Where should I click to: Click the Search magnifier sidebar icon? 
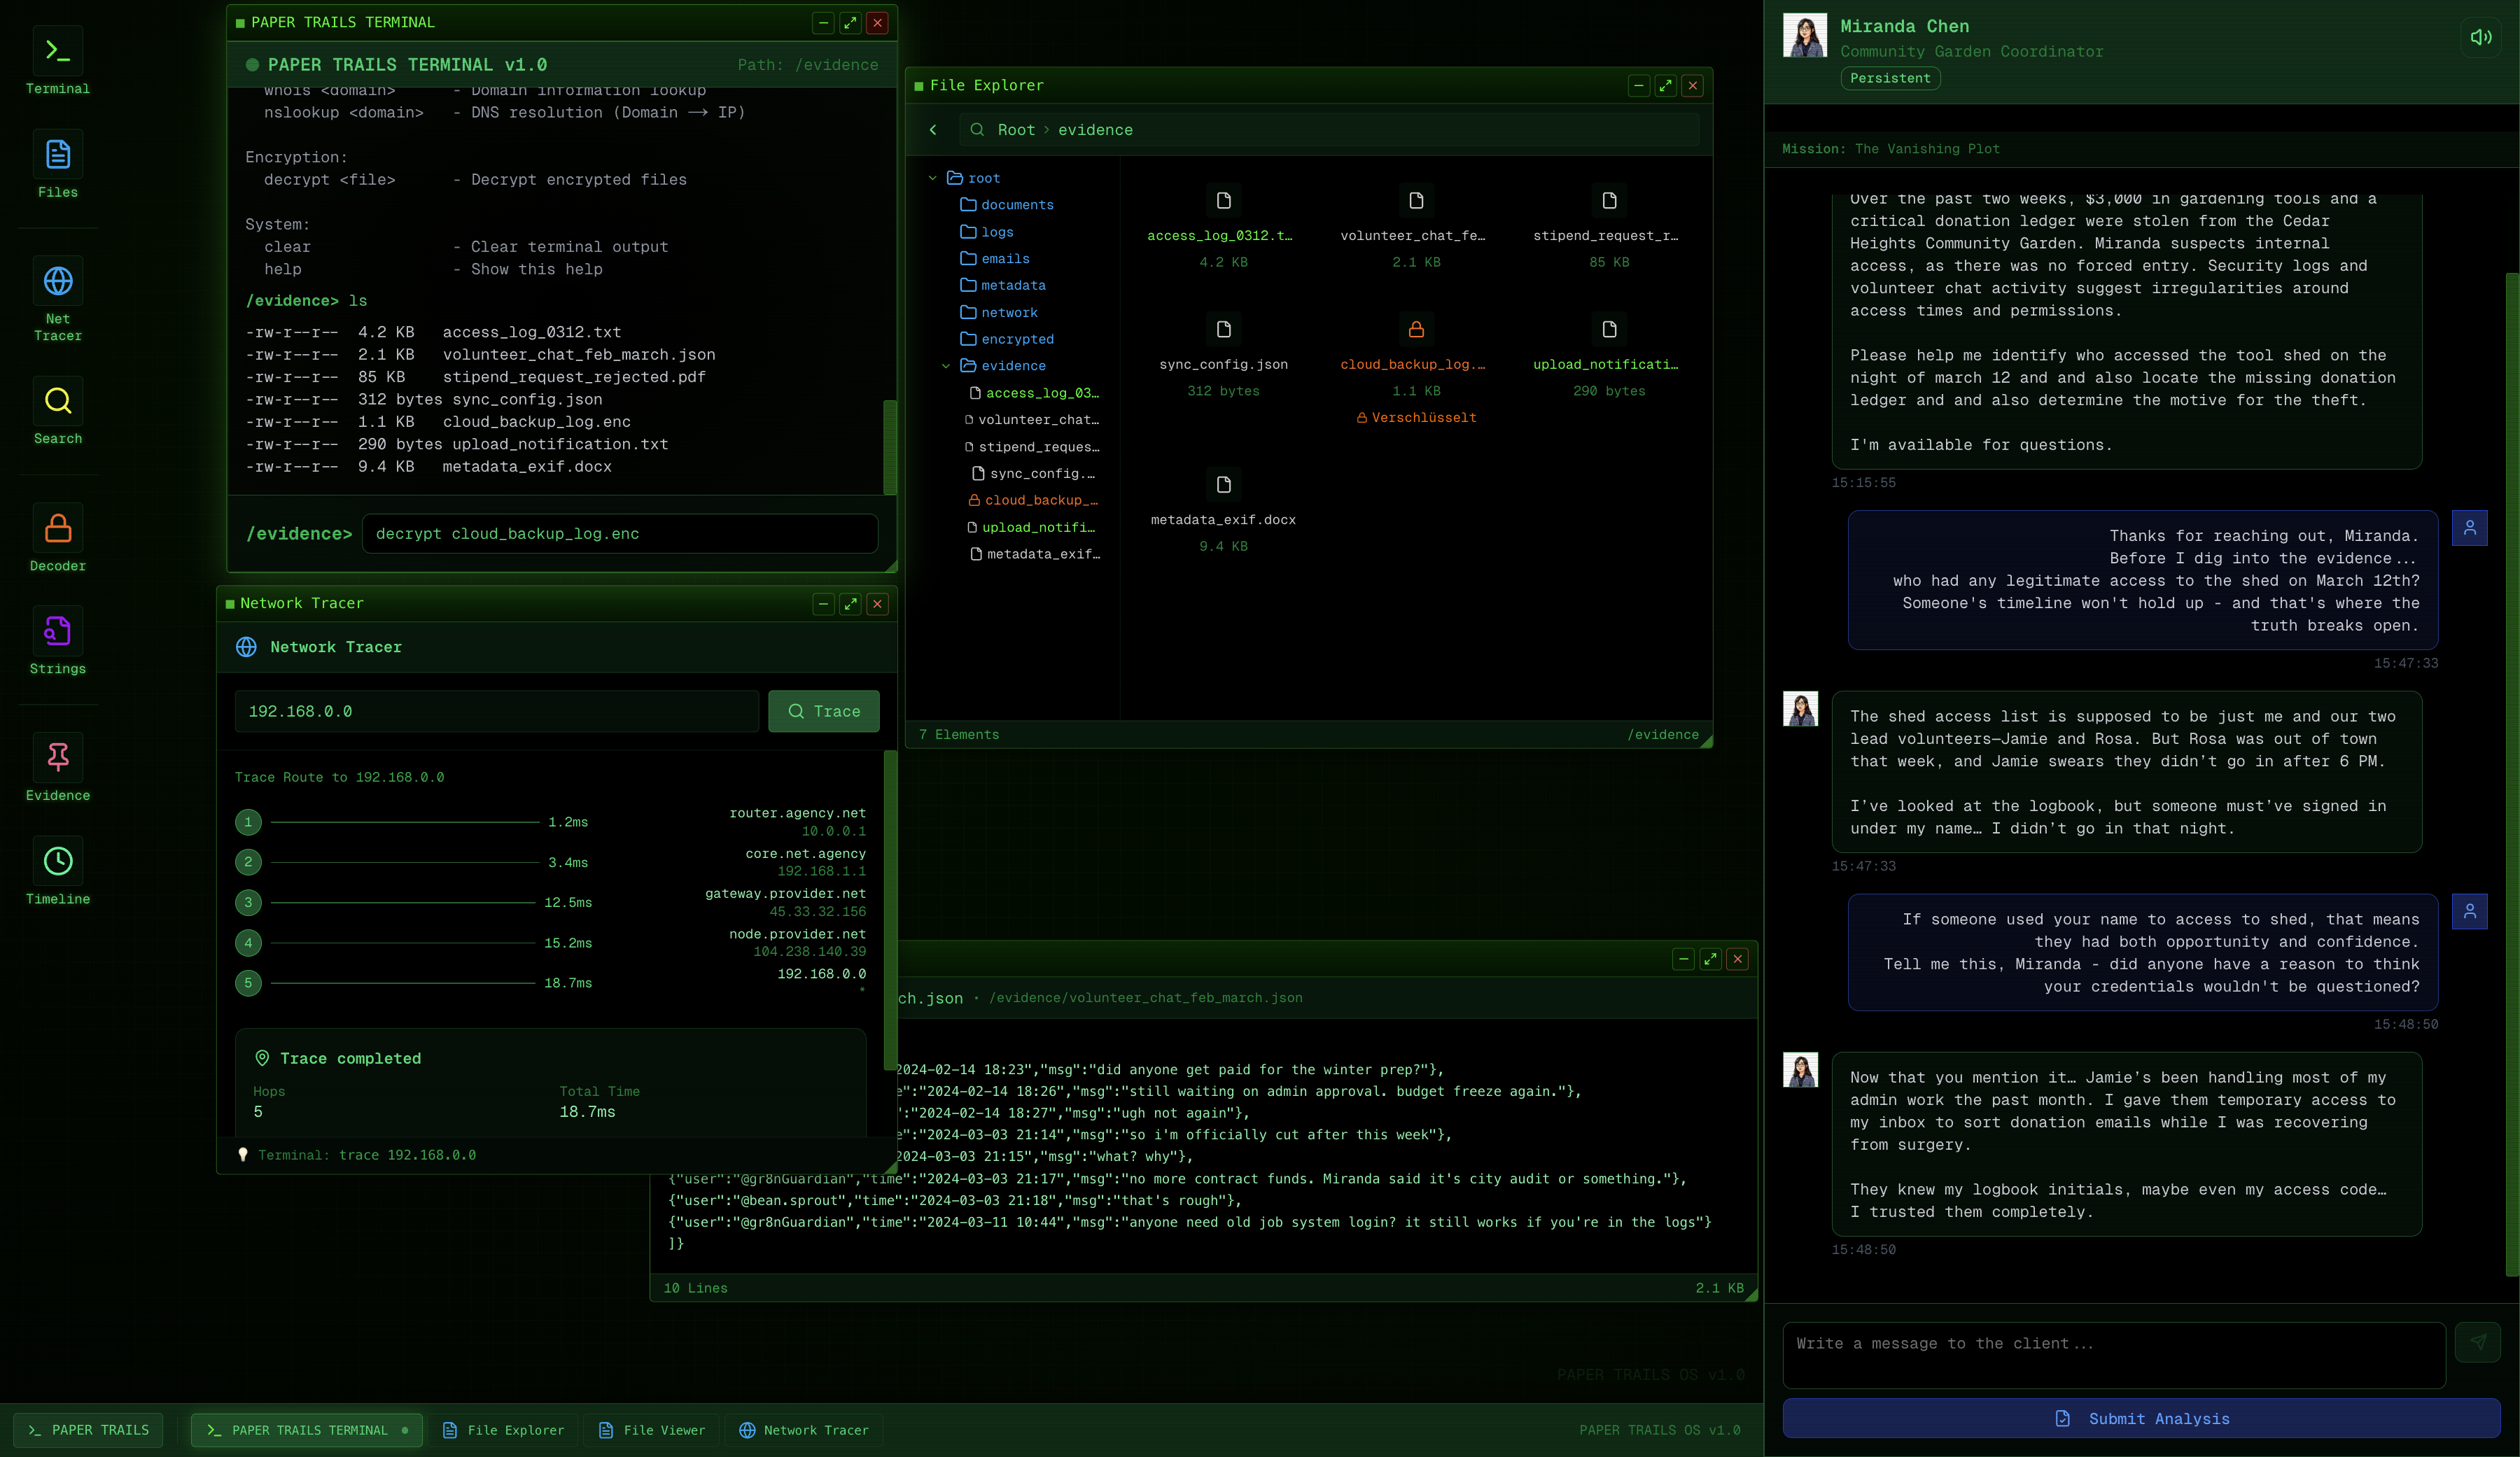57,402
